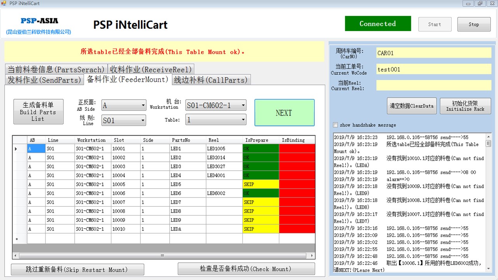Minimize the PSP iNtelliCart window
This screenshot has height=280, width=498.
(468, 3)
